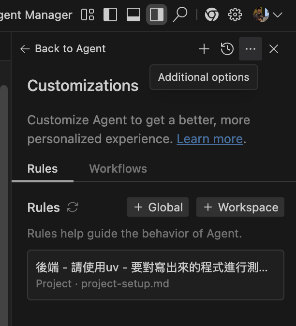Open the customize layout icon
Screen dimensions: 296x326
(88, 15)
